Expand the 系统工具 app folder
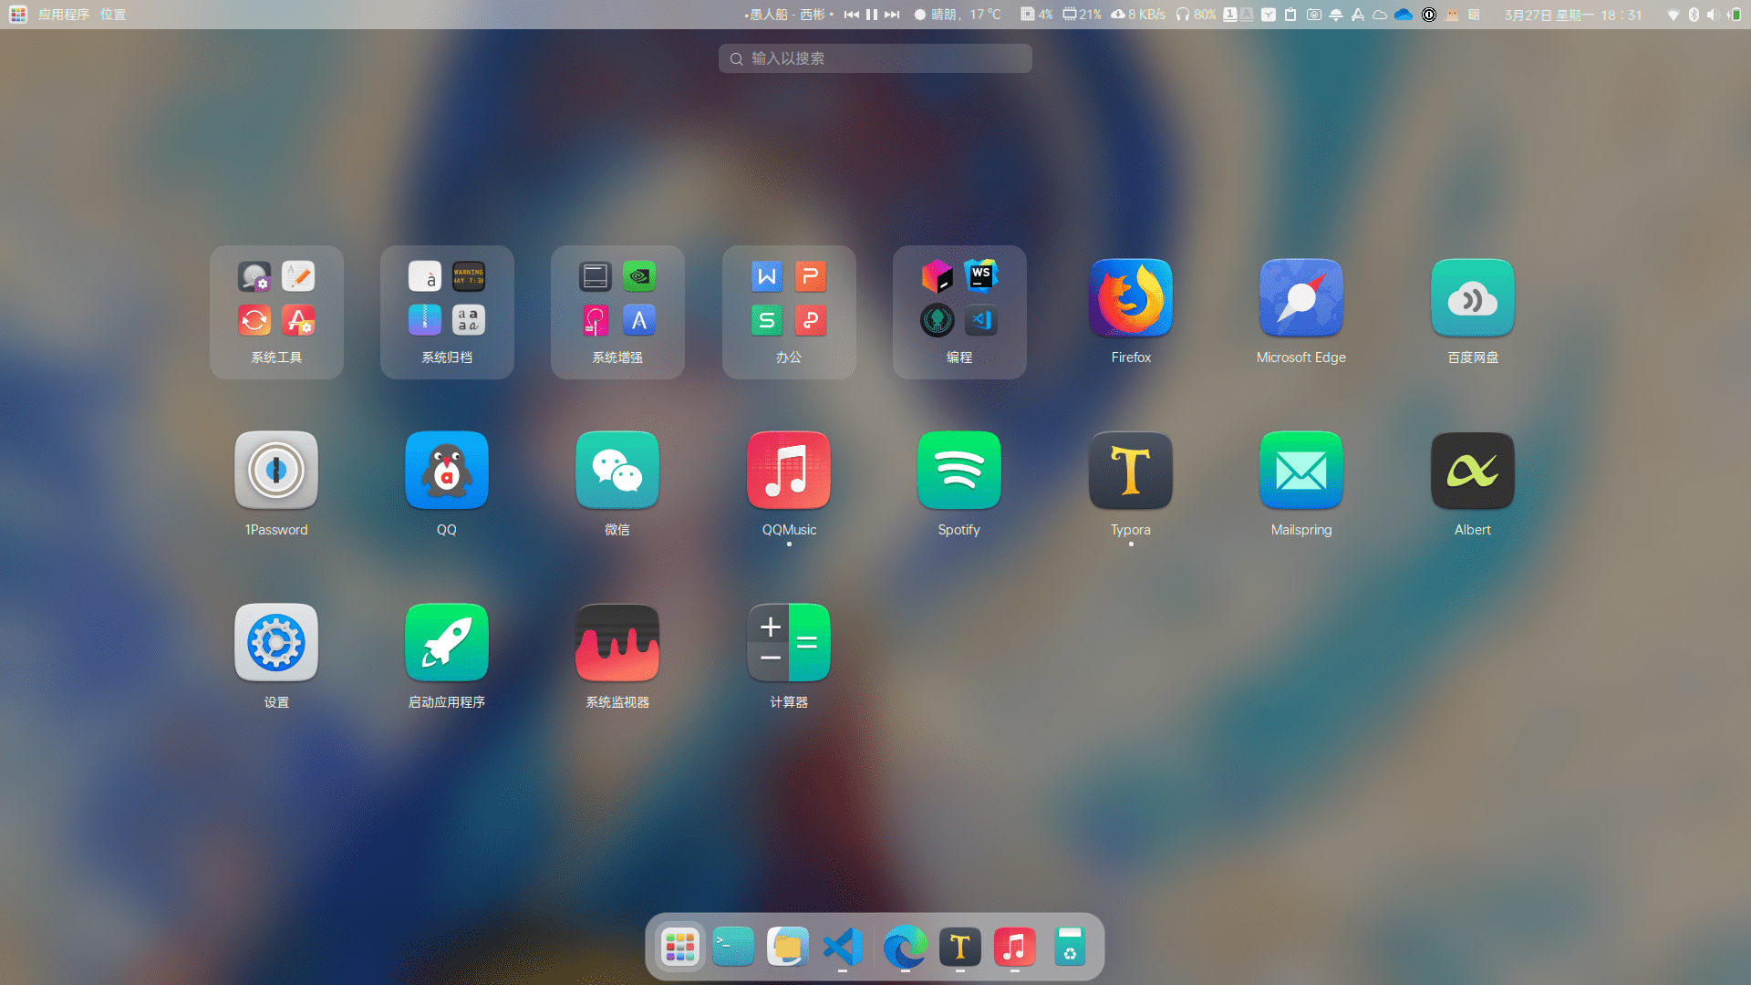 276,312
